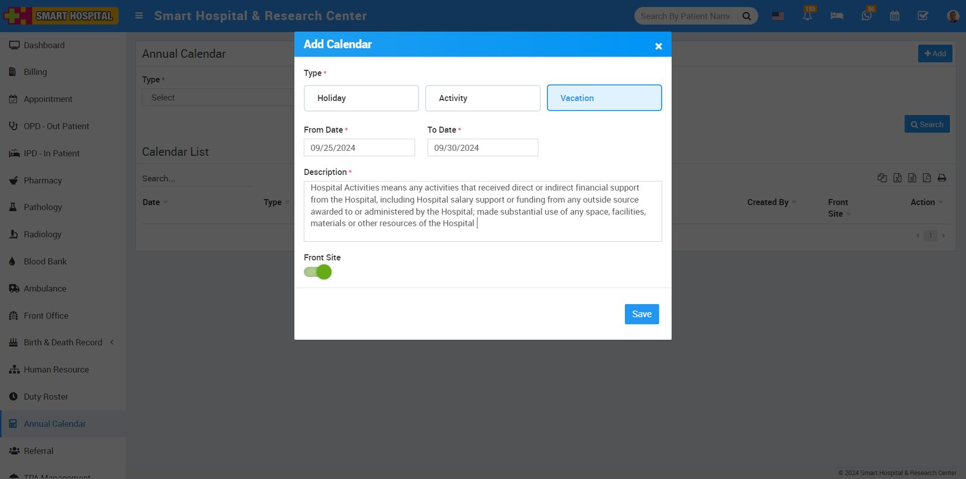This screenshot has height=479, width=966.
Task: Go to Human Resource in the sidebar
Action: [56, 370]
